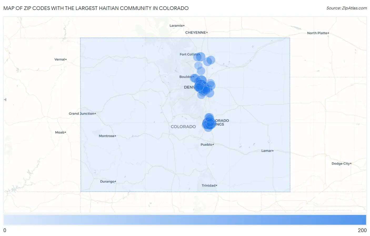Click the COLORADO state label
Viewport: 370px width, 236px height.
point(183,127)
